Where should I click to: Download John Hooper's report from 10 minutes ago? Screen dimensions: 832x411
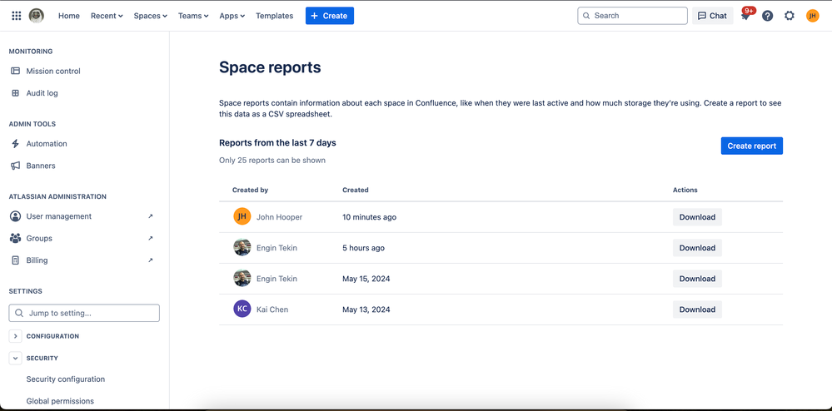(697, 217)
